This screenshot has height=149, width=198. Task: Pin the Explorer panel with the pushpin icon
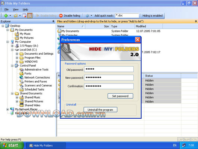53,21
